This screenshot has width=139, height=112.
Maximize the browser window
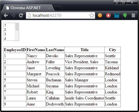123,2
